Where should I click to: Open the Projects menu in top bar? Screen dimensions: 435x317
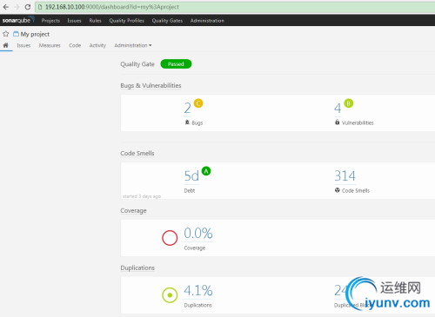tap(50, 21)
